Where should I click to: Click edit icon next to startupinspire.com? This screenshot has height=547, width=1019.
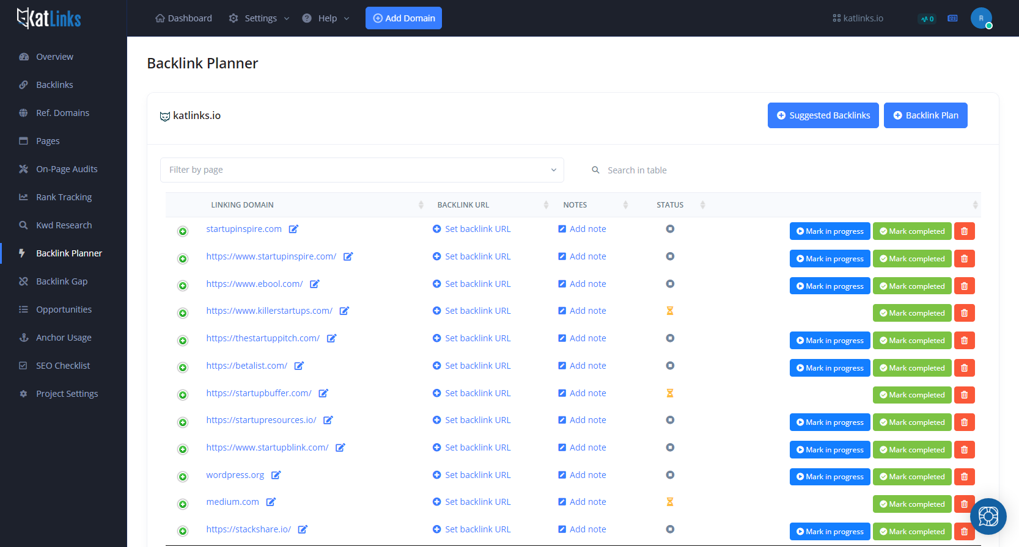293,230
